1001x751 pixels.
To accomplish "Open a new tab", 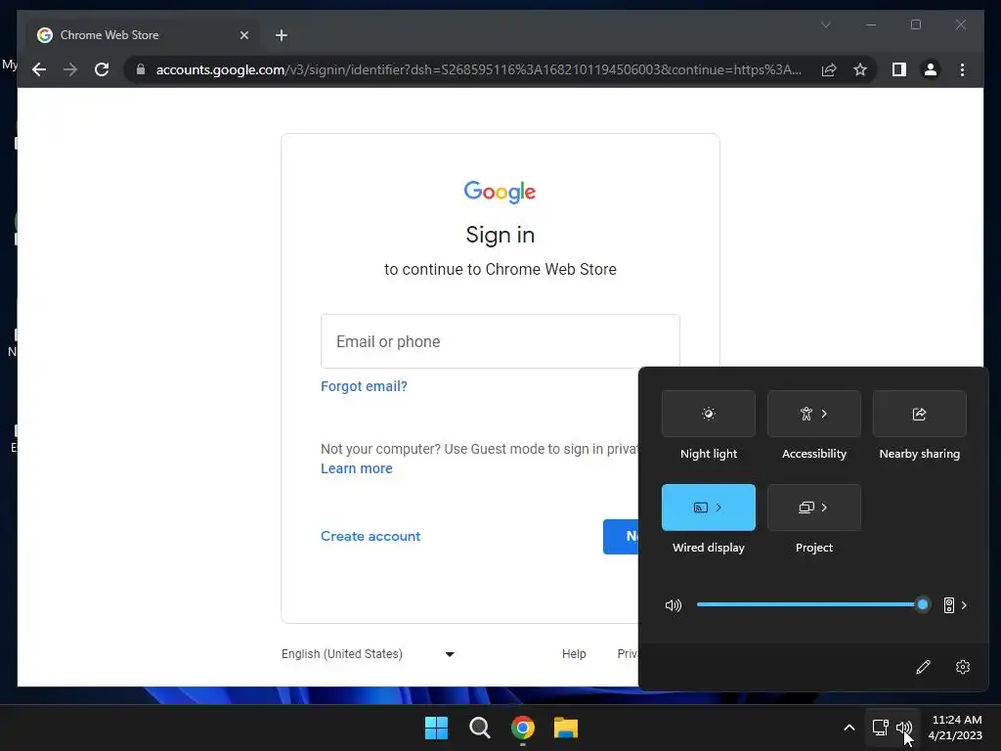I will click(282, 35).
